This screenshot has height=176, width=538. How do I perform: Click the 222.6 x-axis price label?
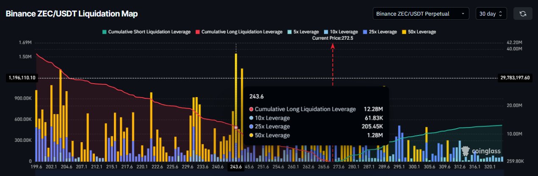157,167
